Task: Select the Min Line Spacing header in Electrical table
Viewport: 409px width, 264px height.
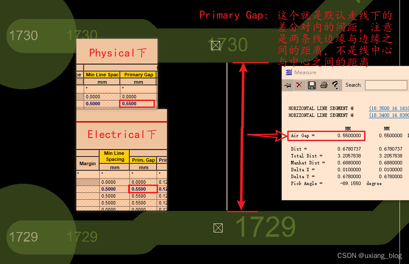Action: click(x=114, y=156)
